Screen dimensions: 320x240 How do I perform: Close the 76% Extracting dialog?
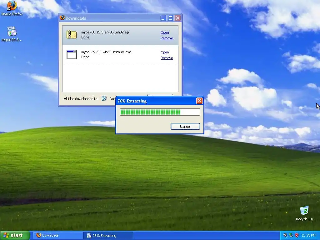199,101
